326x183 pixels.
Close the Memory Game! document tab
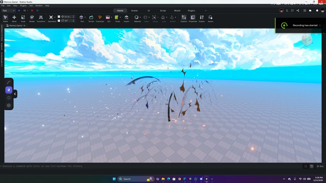pyautogui.click(x=24, y=25)
